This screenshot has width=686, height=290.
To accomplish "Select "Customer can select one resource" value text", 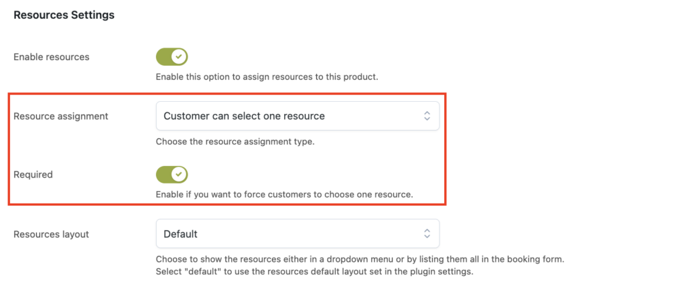I will point(244,116).
